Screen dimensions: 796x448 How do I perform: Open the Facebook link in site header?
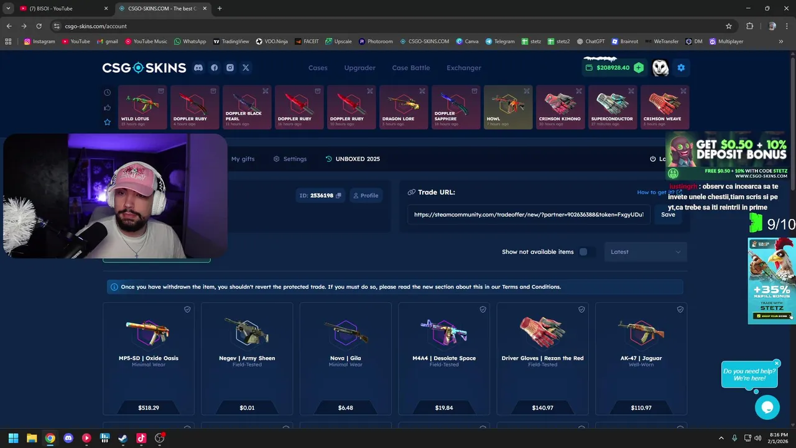point(215,68)
